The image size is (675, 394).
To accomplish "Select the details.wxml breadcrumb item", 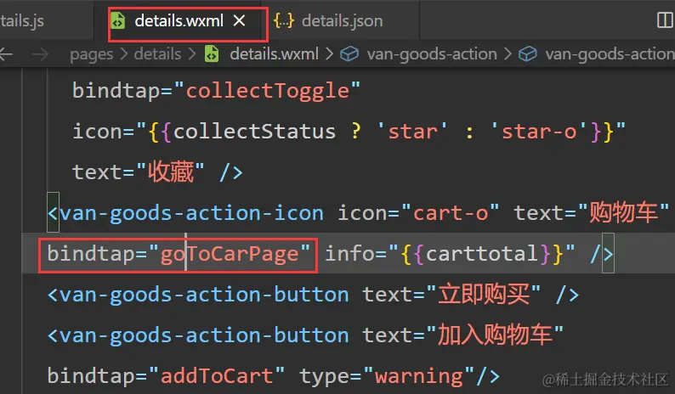I will click(275, 54).
